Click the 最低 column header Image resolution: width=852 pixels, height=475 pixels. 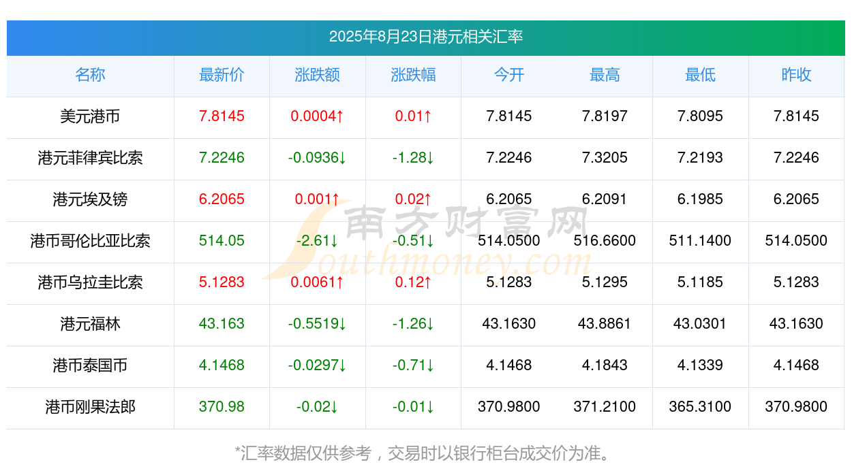(x=701, y=75)
